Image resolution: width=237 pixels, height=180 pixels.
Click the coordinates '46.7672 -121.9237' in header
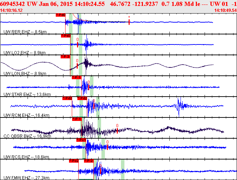point(133,4)
